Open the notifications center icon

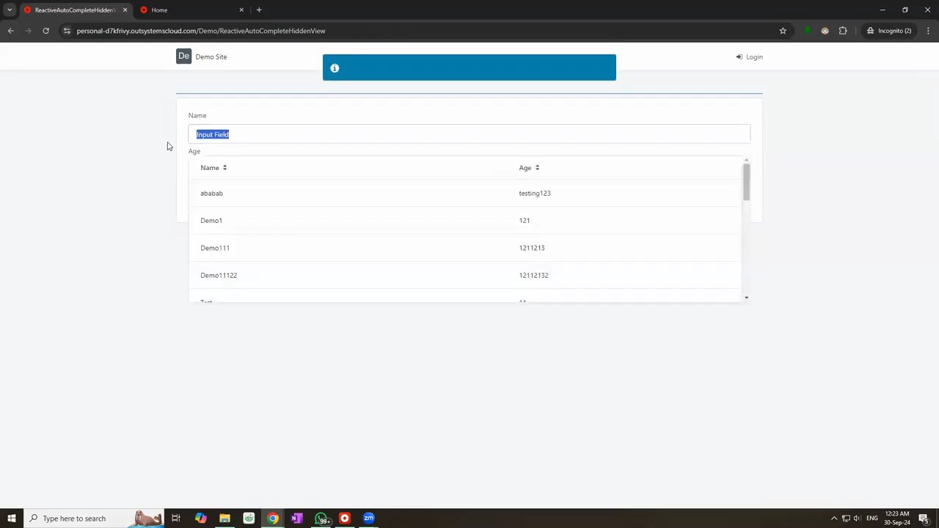point(924,518)
